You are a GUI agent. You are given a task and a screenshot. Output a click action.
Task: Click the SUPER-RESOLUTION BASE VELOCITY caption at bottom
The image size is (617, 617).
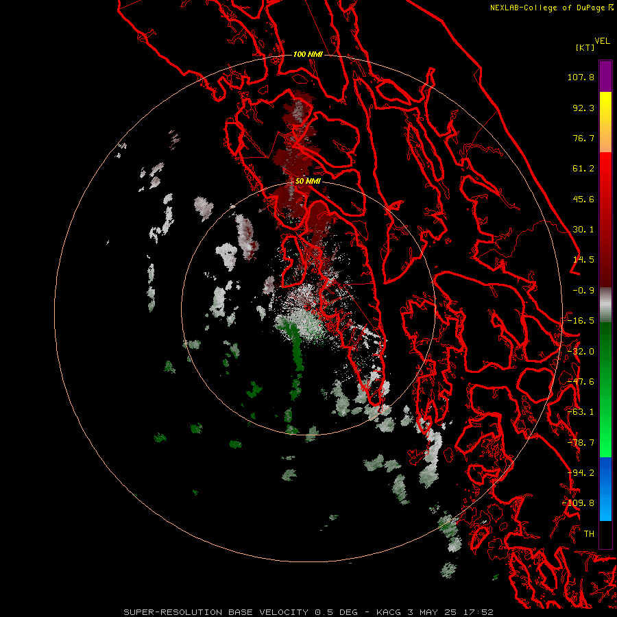(308, 612)
